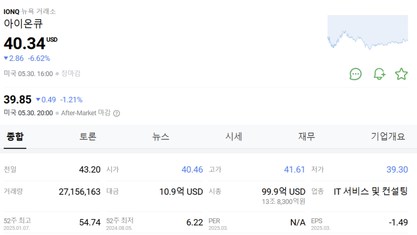Click IT 서비스 및 컨설팅 industry link

(370, 191)
